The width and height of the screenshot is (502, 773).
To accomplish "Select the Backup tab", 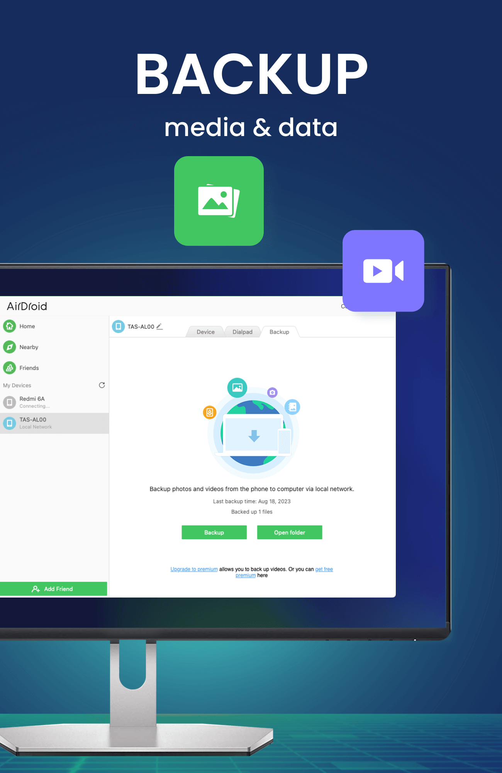I will (279, 332).
